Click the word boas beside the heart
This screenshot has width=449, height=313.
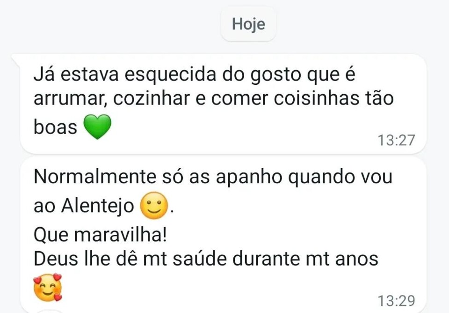55,127
